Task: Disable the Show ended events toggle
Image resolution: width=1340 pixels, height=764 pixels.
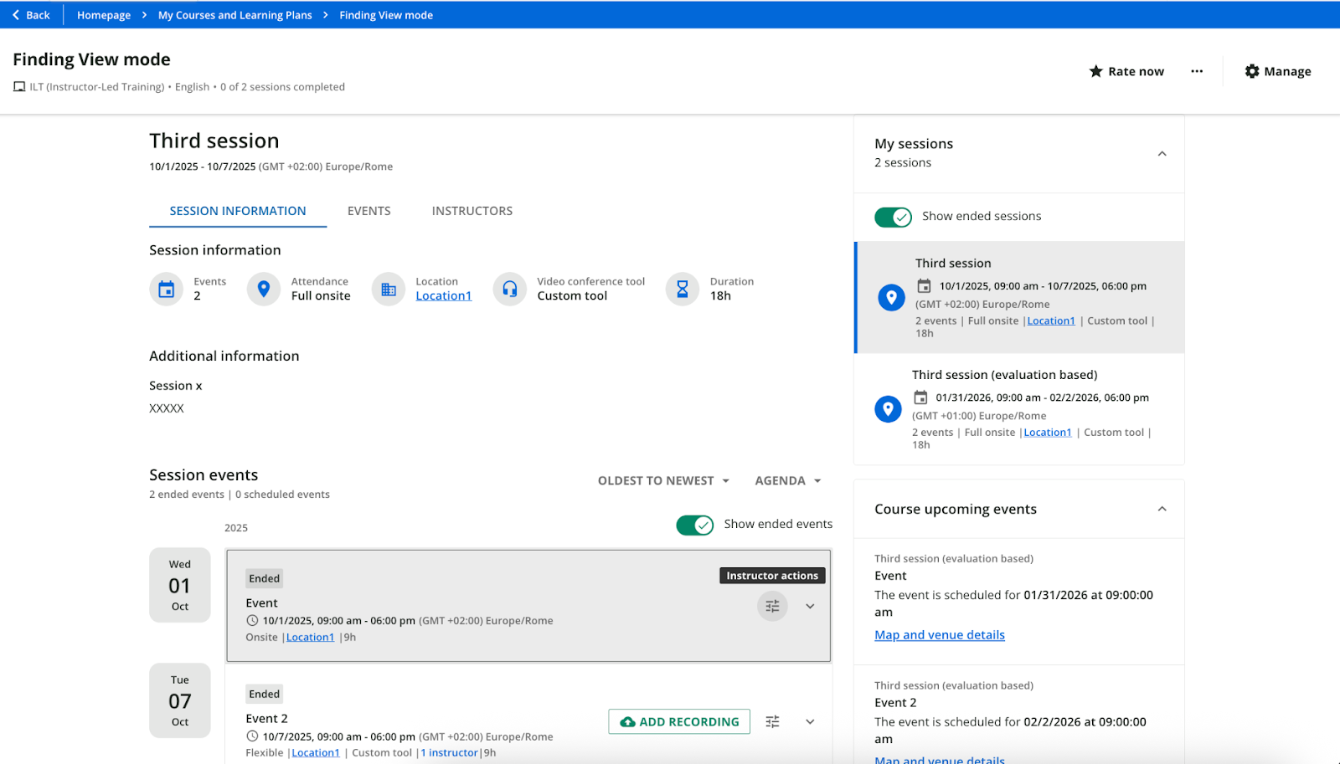Action: click(x=694, y=525)
